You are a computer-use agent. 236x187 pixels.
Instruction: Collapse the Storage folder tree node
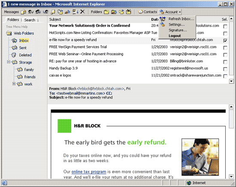pyautogui.click(x=9, y=62)
